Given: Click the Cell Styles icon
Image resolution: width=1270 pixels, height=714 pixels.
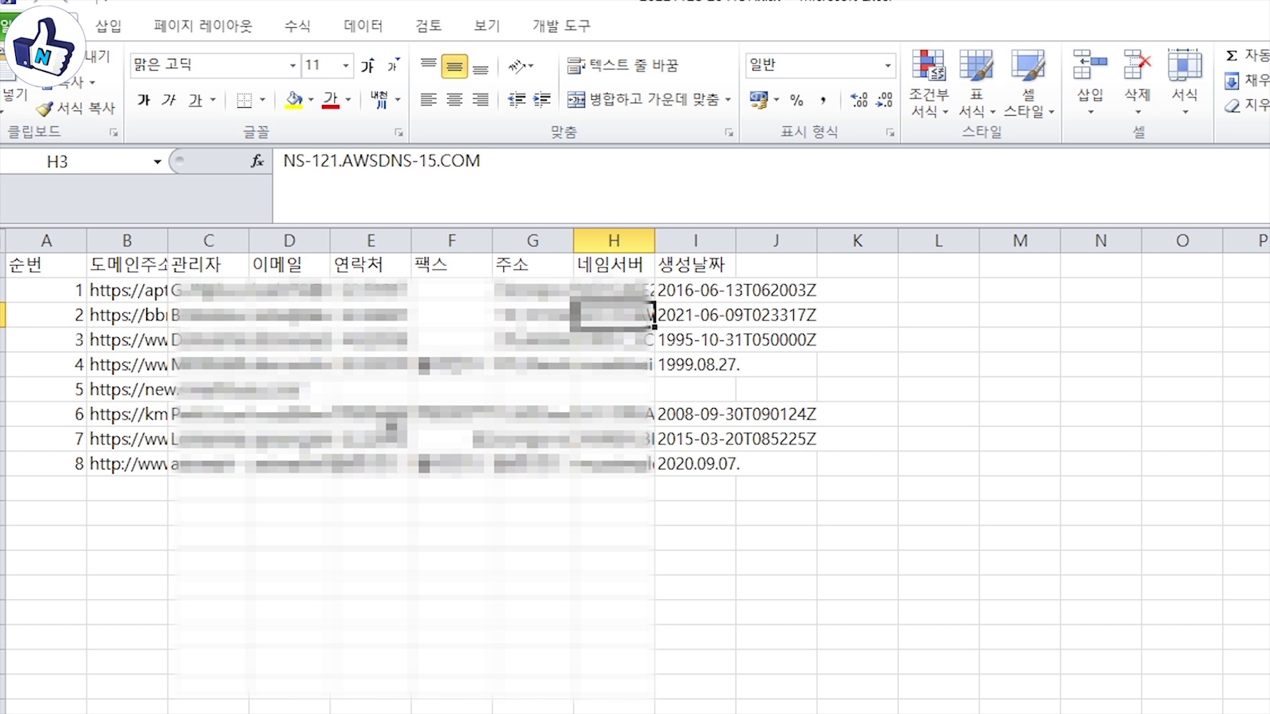Looking at the screenshot, I should 1027,66.
